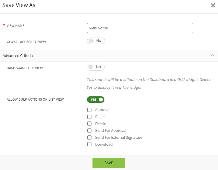The image size is (218, 170).
Task: Click the "Approve" label text
Action: coord(102,110)
